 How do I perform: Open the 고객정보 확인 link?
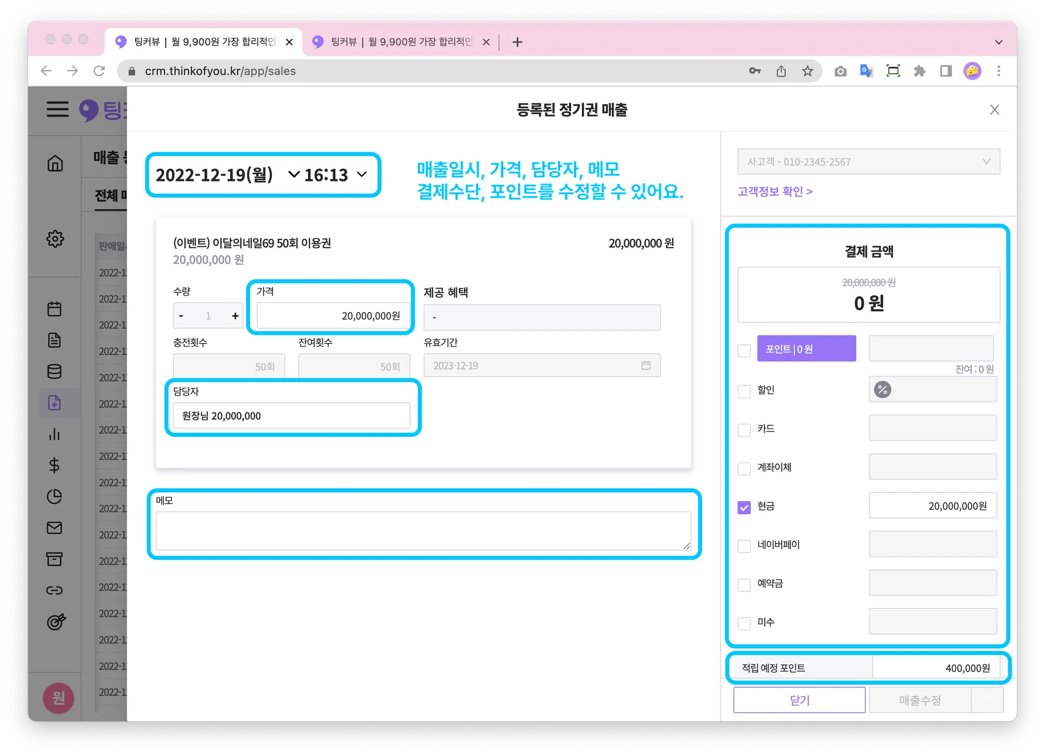(x=775, y=192)
